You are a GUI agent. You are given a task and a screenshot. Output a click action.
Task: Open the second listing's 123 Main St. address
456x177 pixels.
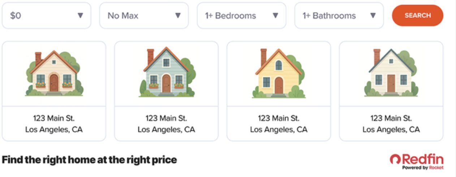click(x=166, y=118)
